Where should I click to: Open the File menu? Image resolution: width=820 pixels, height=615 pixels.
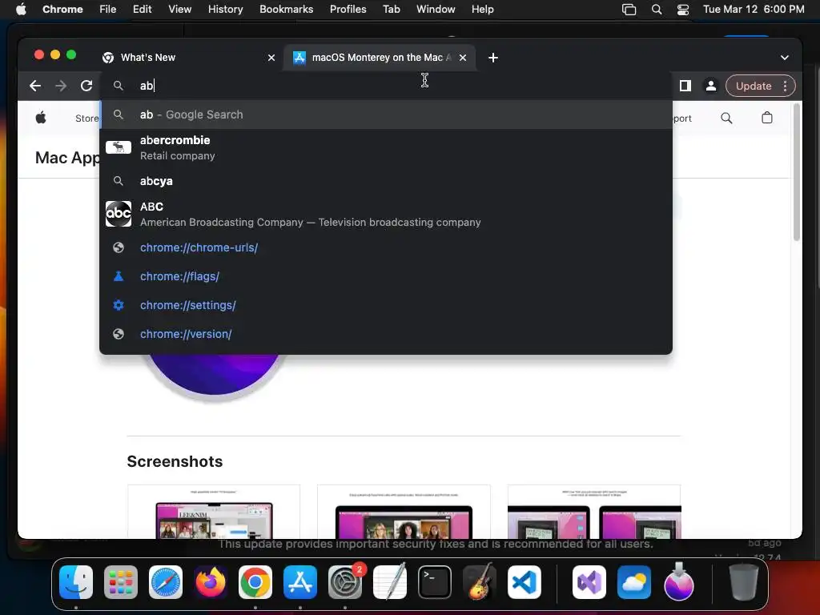tap(108, 9)
